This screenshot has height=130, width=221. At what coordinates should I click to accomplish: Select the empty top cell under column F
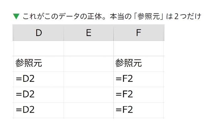click(139, 49)
